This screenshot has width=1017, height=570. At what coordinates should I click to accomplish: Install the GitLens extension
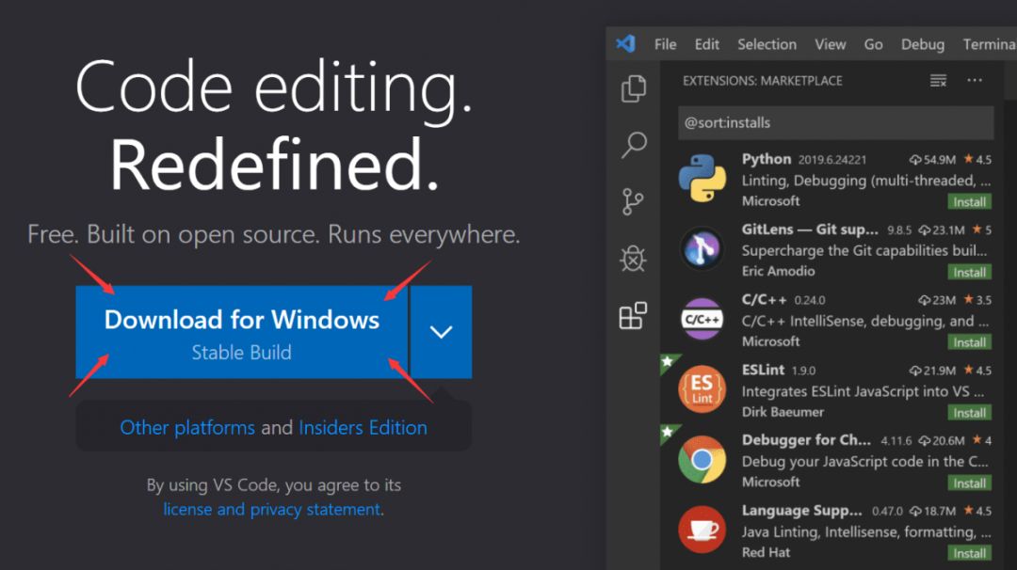[969, 272]
